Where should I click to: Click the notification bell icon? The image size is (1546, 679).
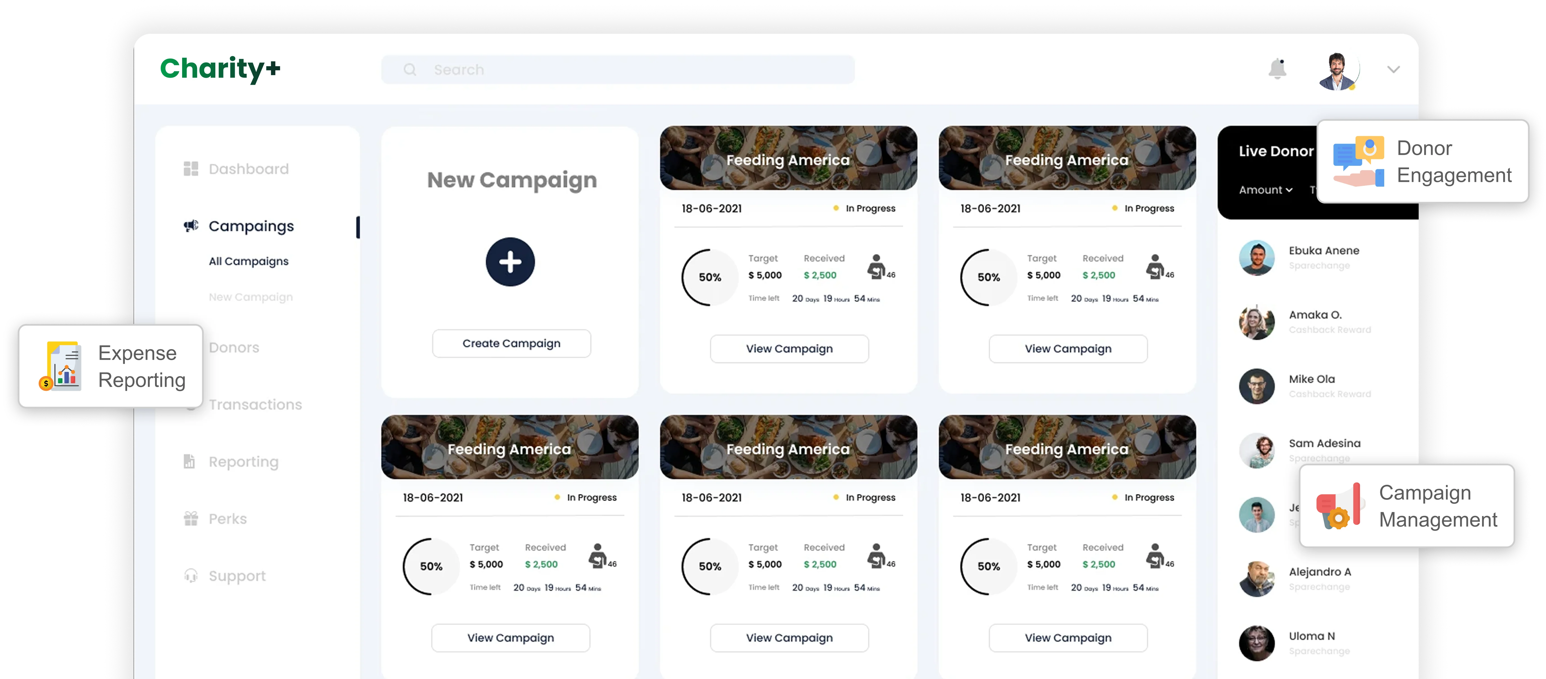(1278, 69)
